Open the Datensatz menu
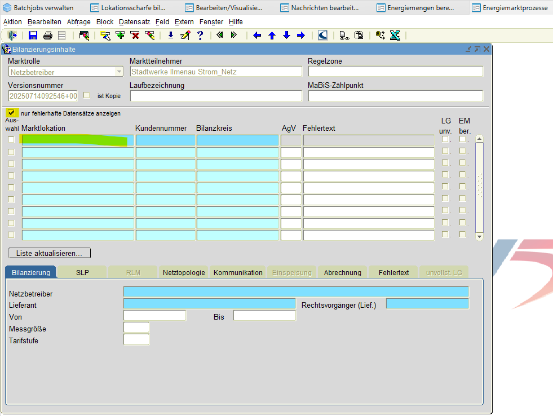Screen dimensions: 553x416 [x=135, y=21]
